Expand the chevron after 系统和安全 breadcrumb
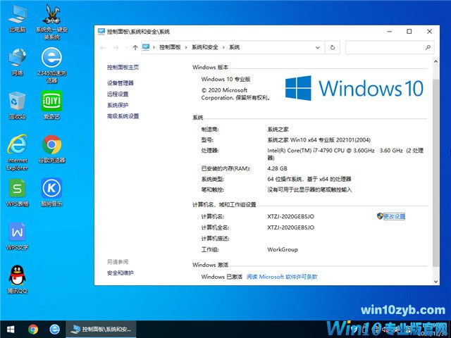 pyautogui.click(x=224, y=47)
